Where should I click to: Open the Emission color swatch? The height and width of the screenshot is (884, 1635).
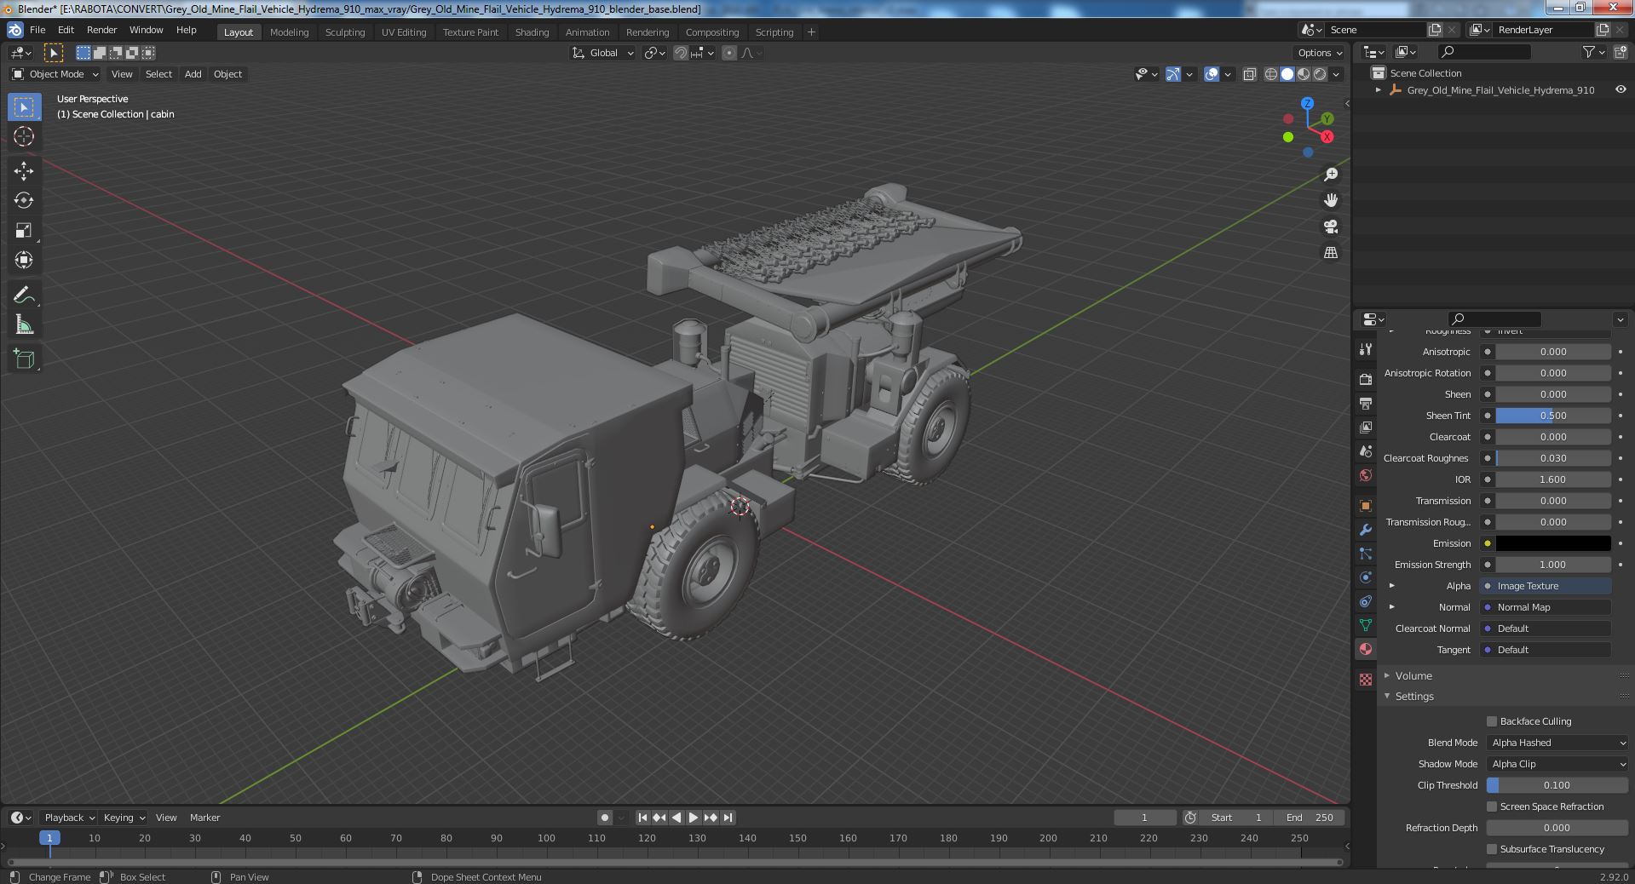pos(1553,543)
